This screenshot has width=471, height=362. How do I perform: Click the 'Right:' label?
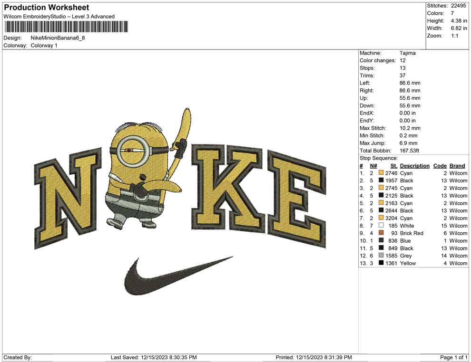(x=366, y=91)
